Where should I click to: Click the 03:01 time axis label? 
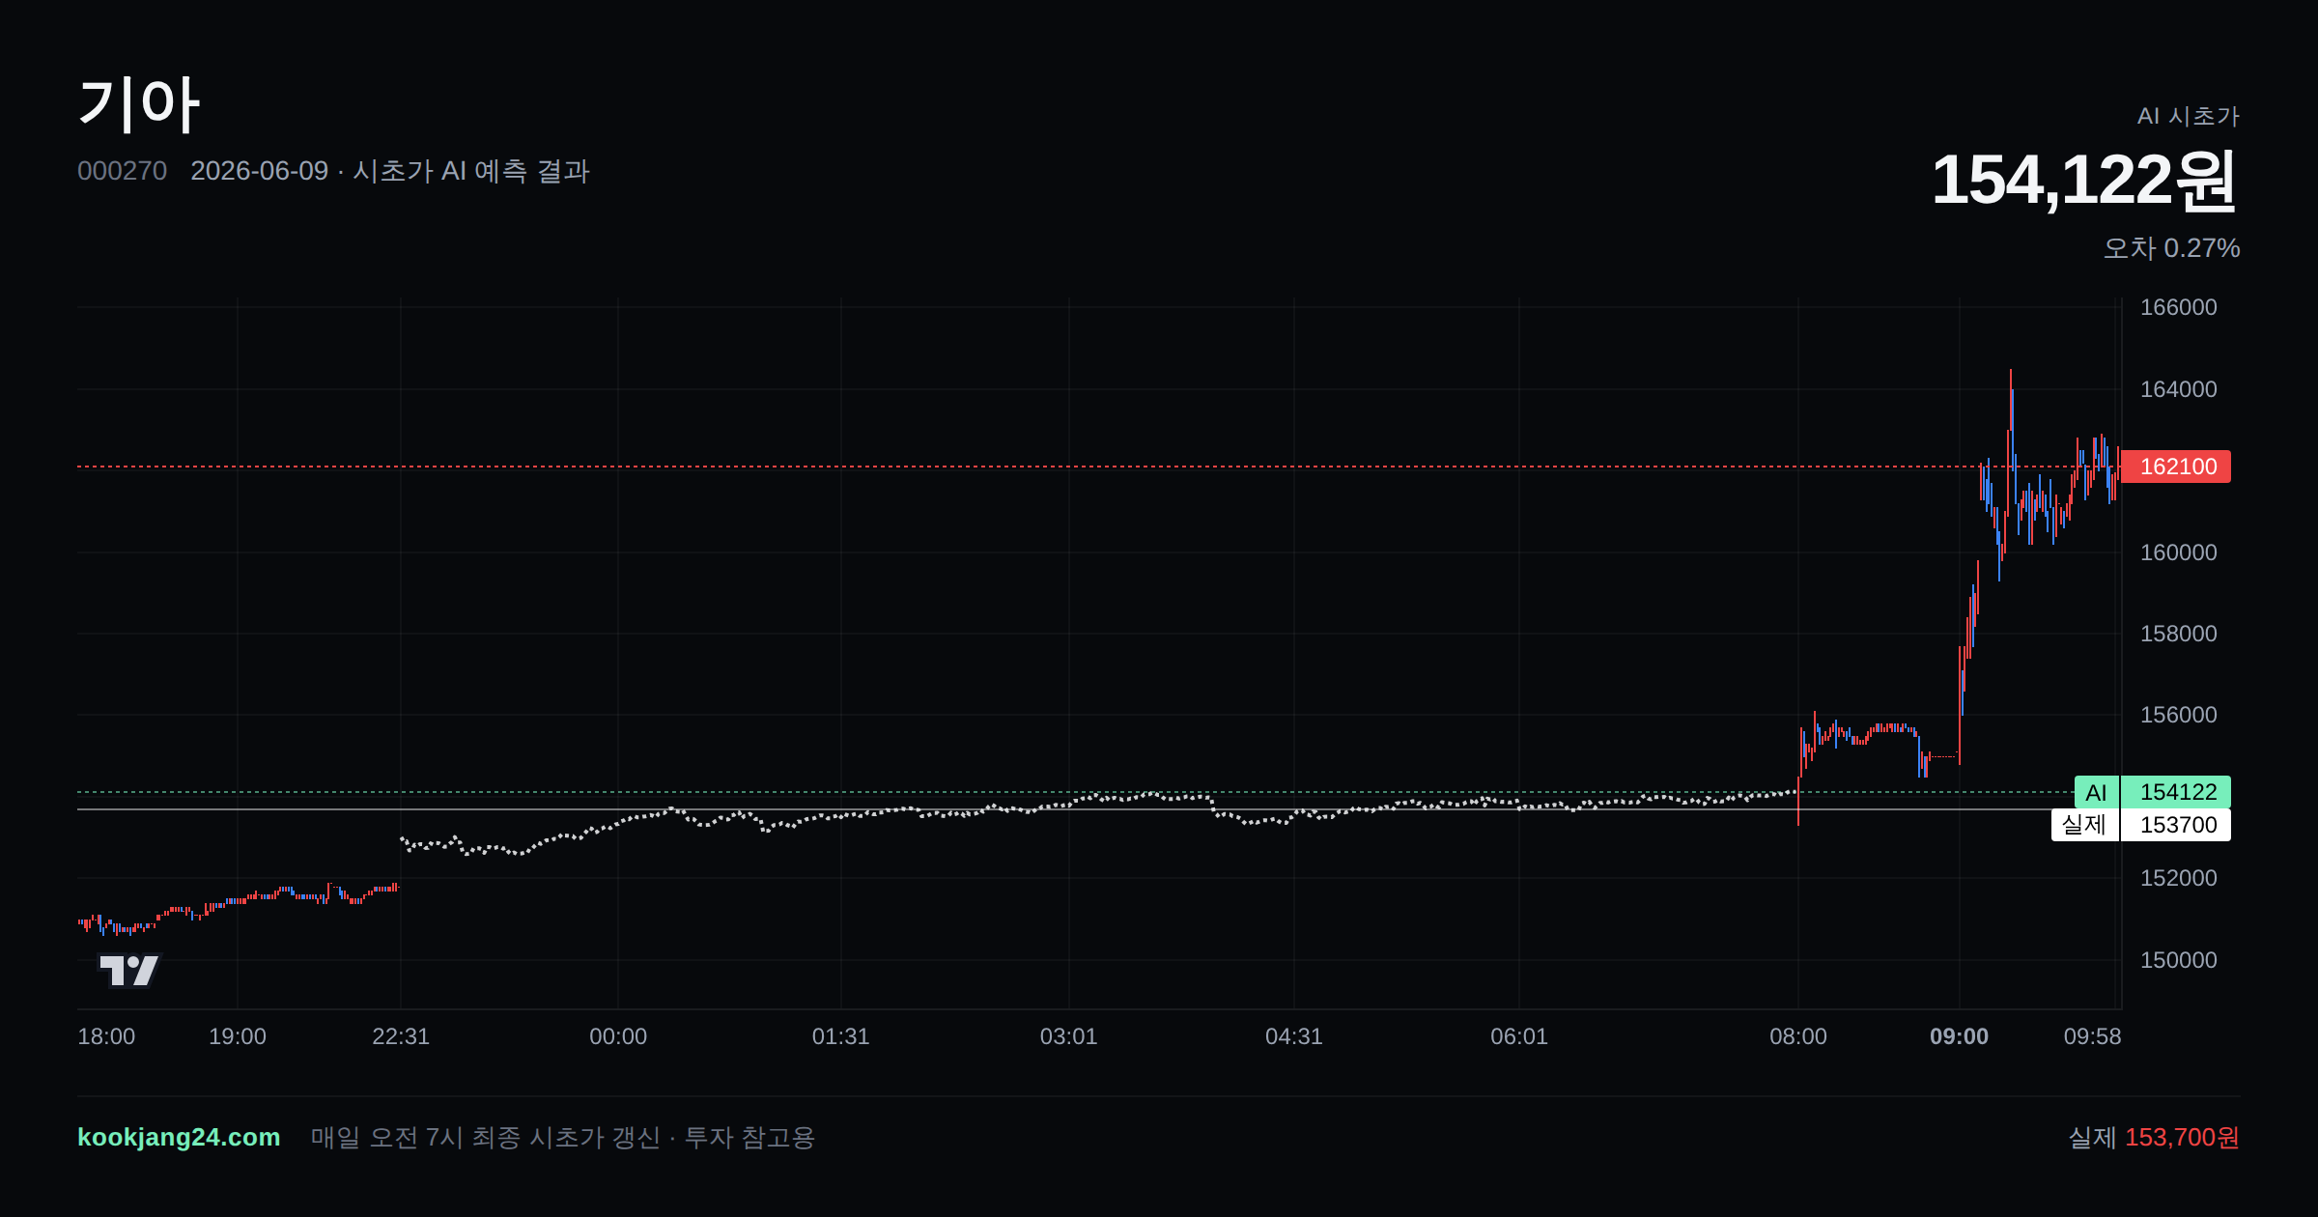1068,1036
